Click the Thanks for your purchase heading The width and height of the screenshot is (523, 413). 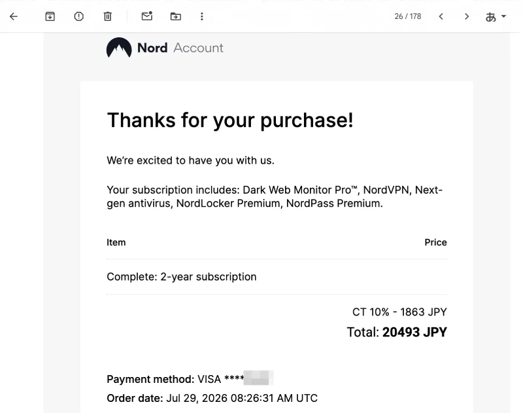point(230,120)
